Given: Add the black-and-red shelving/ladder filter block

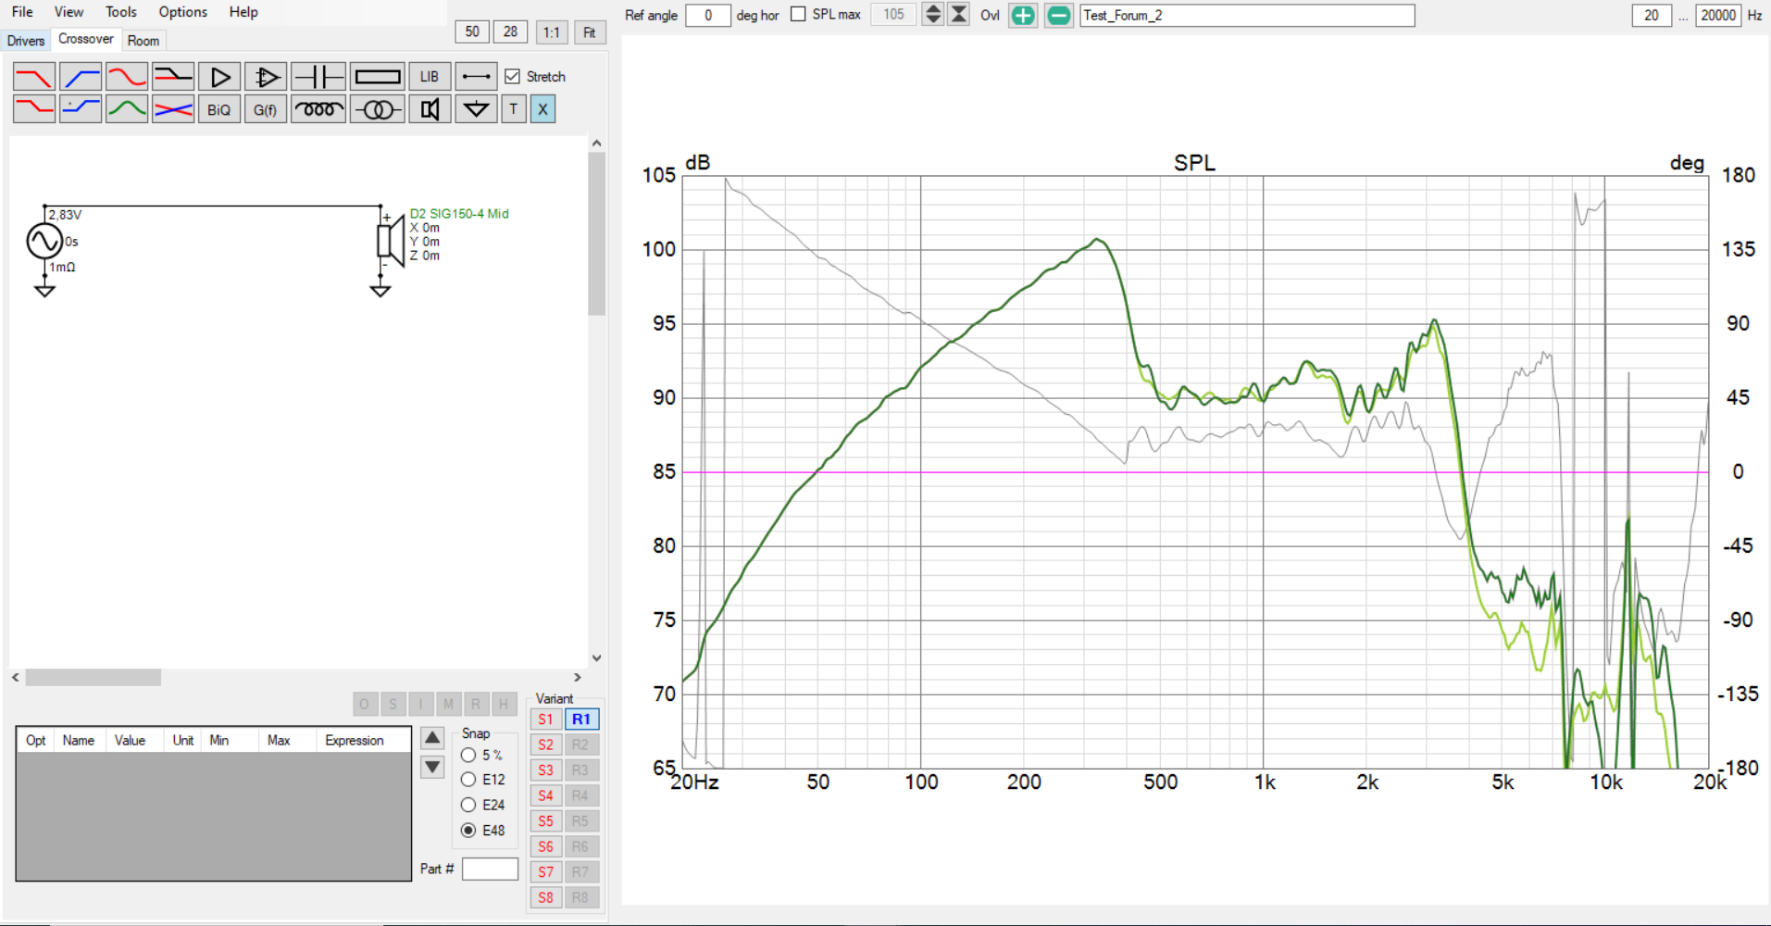Looking at the screenshot, I should [x=173, y=76].
